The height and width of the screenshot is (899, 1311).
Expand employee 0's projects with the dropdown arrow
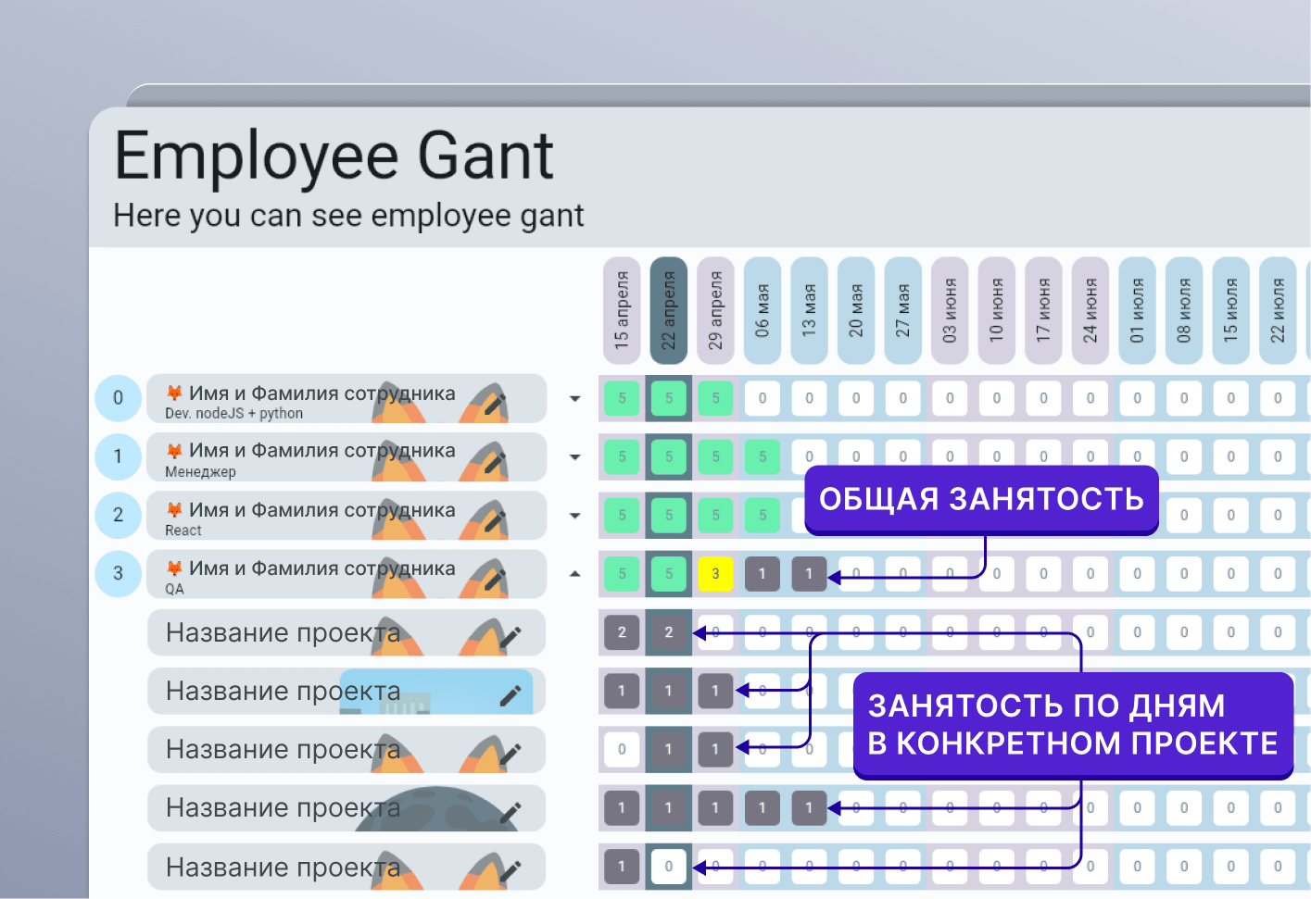pos(575,399)
